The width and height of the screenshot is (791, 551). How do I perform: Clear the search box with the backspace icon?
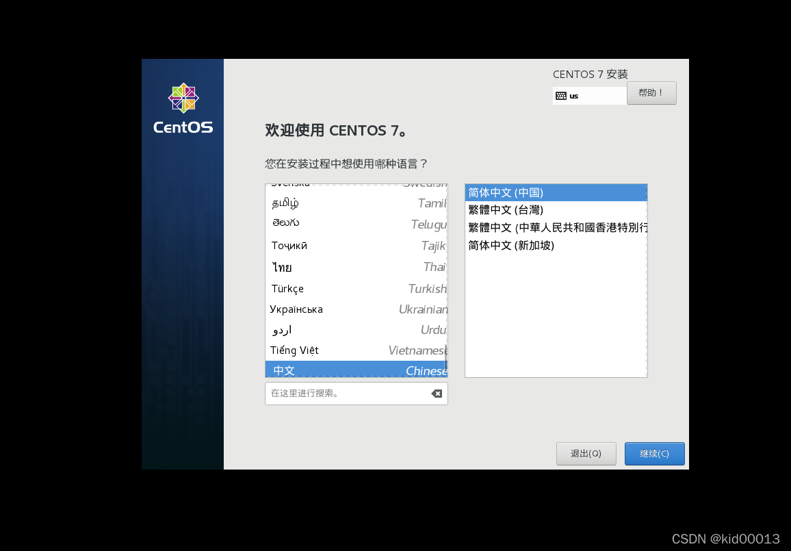(x=437, y=394)
